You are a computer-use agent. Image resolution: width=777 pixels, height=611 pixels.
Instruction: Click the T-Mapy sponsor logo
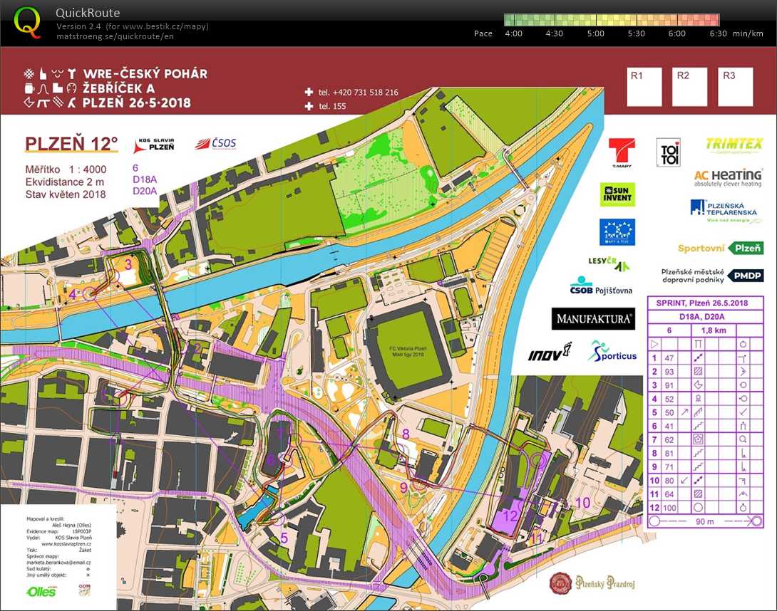coord(621,153)
